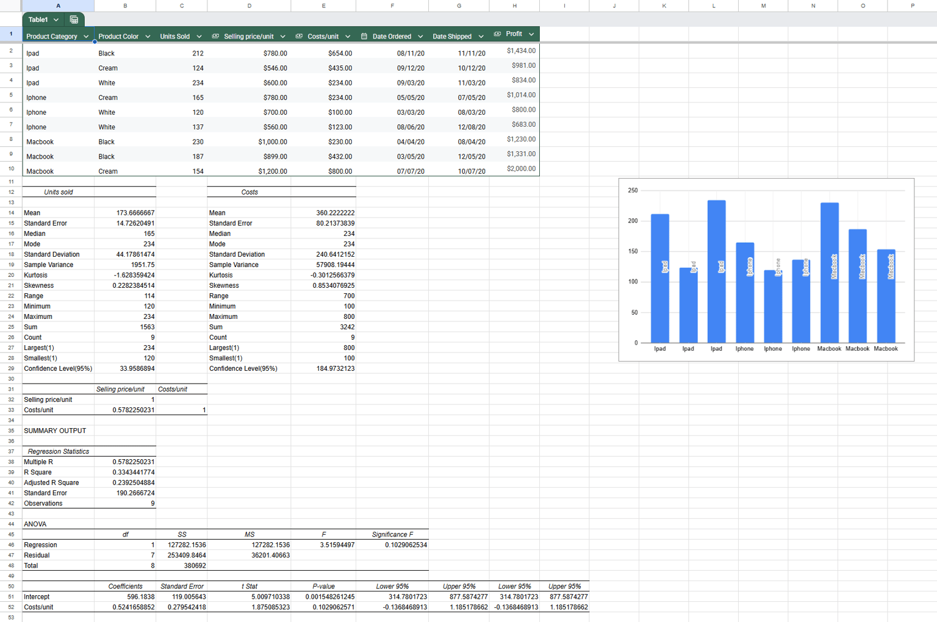Select the Costs Skewness value 0.8534076925

click(x=323, y=285)
